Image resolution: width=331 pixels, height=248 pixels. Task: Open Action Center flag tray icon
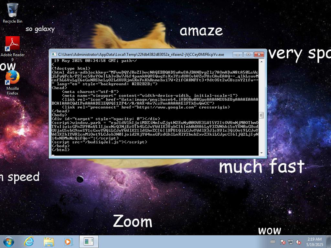tap(283, 242)
